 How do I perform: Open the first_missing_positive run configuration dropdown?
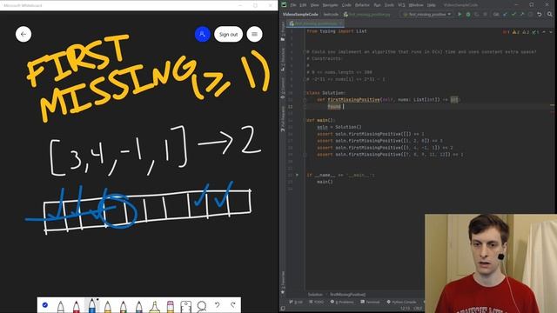[x=427, y=14]
